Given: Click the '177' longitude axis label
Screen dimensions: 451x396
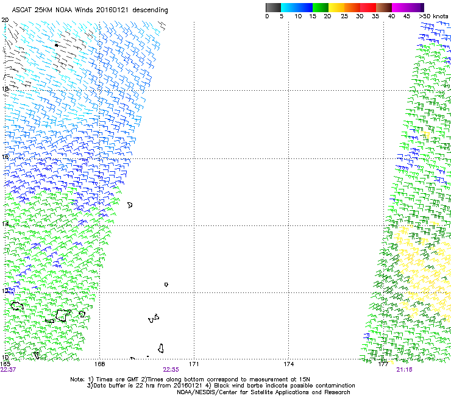Looking at the screenshot, I should click(x=383, y=364).
